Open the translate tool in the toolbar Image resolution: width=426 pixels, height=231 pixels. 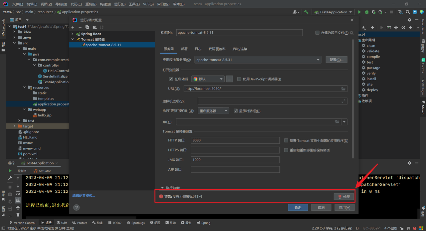click(400, 12)
